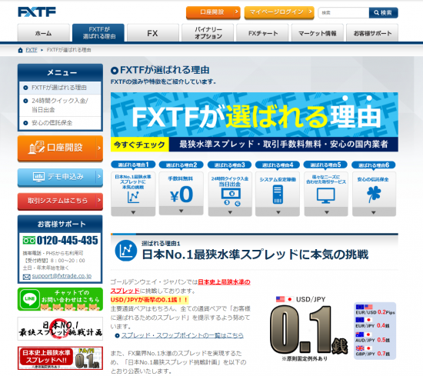Expand reason 1 card down arrow

[133, 212]
